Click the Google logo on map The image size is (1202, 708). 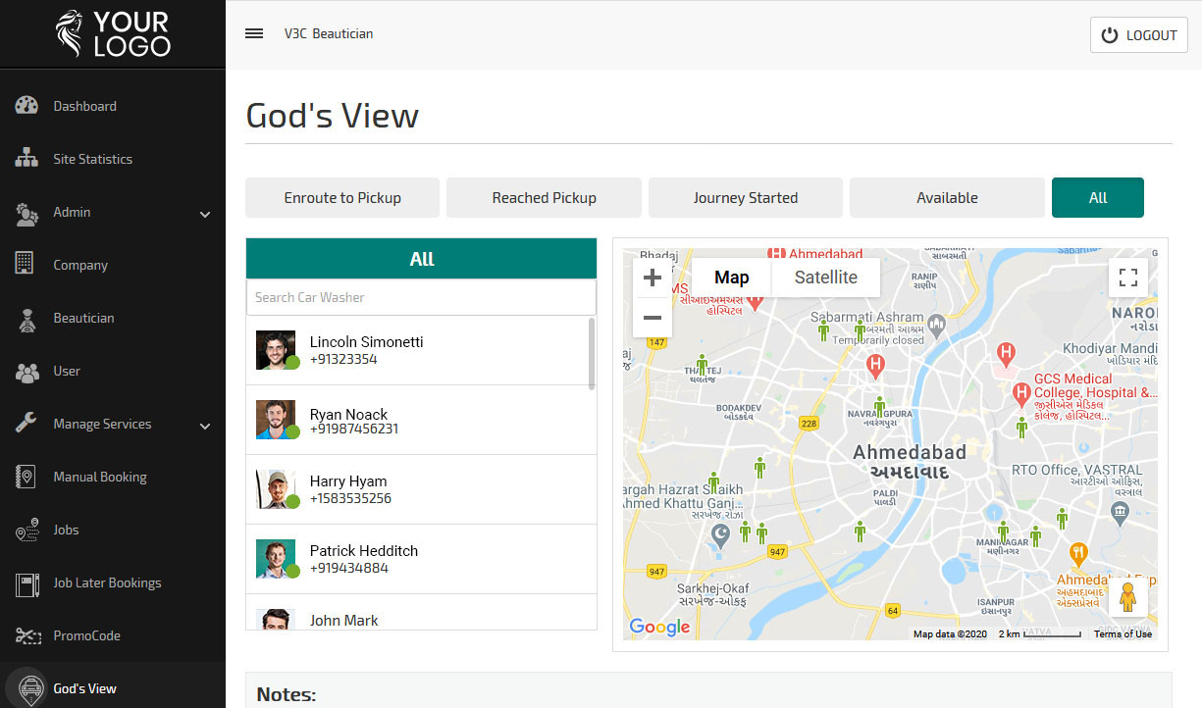pyautogui.click(x=659, y=628)
